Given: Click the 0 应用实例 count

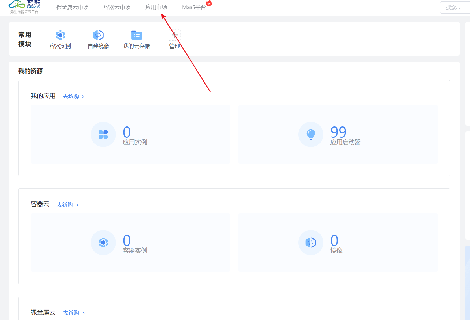Looking at the screenshot, I should tap(127, 132).
